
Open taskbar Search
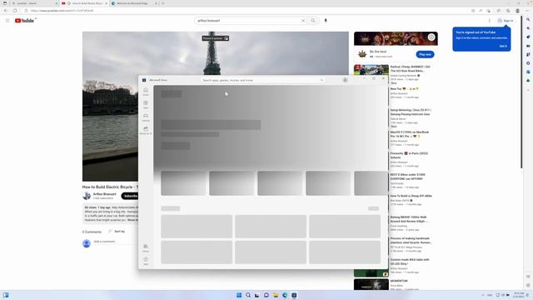(248, 295)
